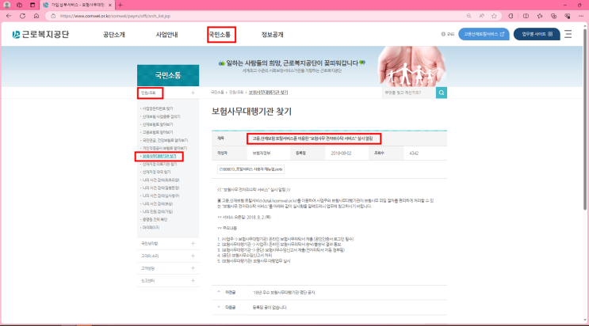Click the address bar URL field

pos(255,16)
